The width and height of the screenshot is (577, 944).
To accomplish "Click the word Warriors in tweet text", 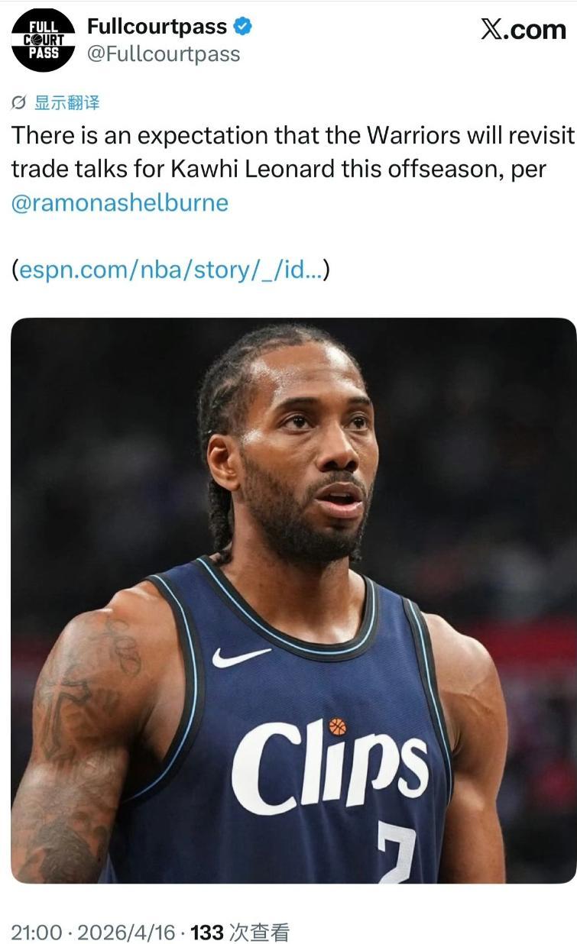I will click(x=413, y=135).
